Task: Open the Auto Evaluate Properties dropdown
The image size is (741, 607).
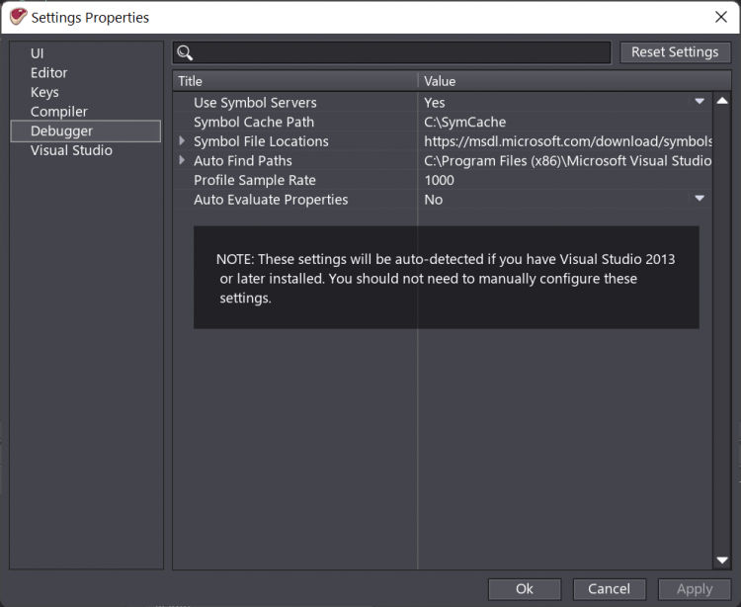Action: tap(700, 199)
